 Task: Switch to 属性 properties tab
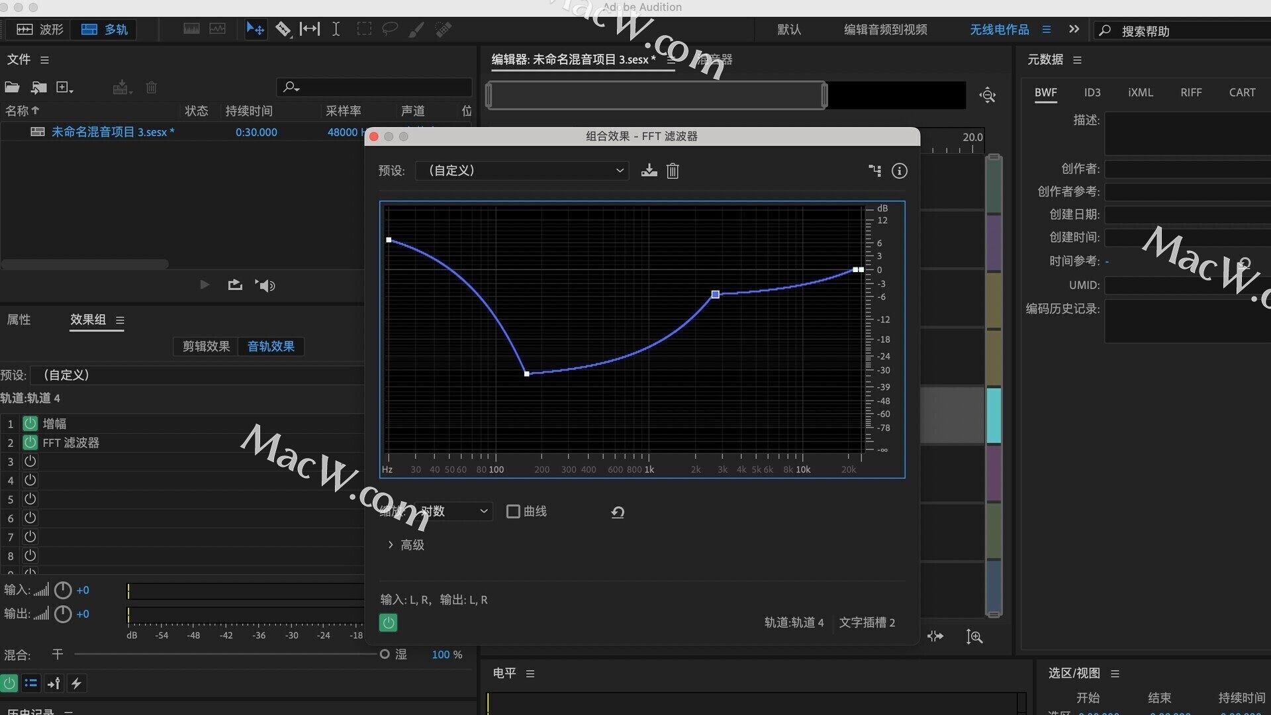[x=19, y=320]
